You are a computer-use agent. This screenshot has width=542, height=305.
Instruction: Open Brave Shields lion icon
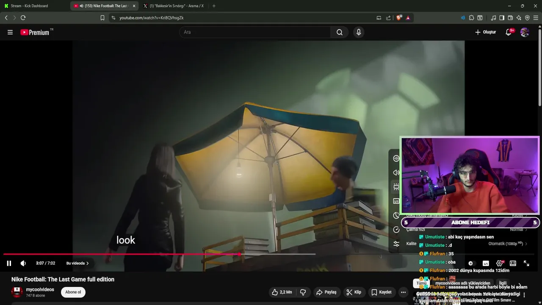point(399,18)
